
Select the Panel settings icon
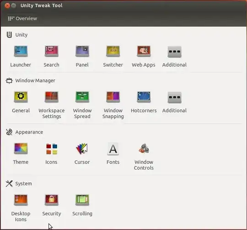[82, 56]
